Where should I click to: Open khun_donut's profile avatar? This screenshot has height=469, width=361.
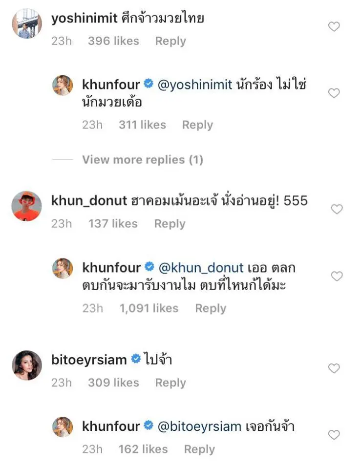[x=26, y=206]
